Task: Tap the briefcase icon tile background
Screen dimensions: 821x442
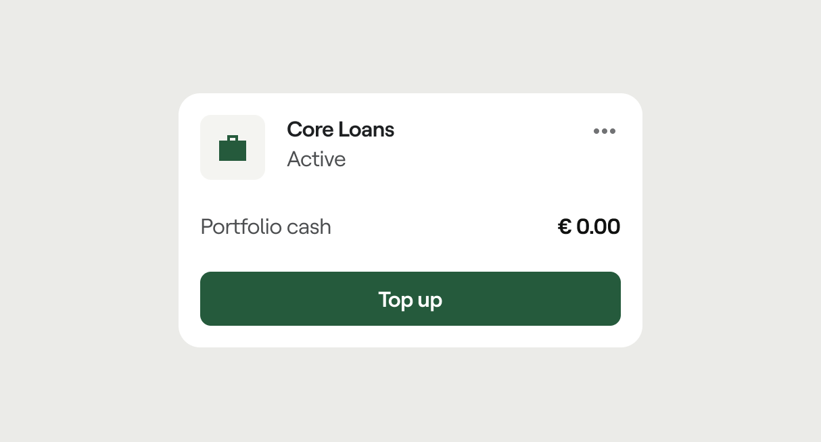Action: (233, 147)
